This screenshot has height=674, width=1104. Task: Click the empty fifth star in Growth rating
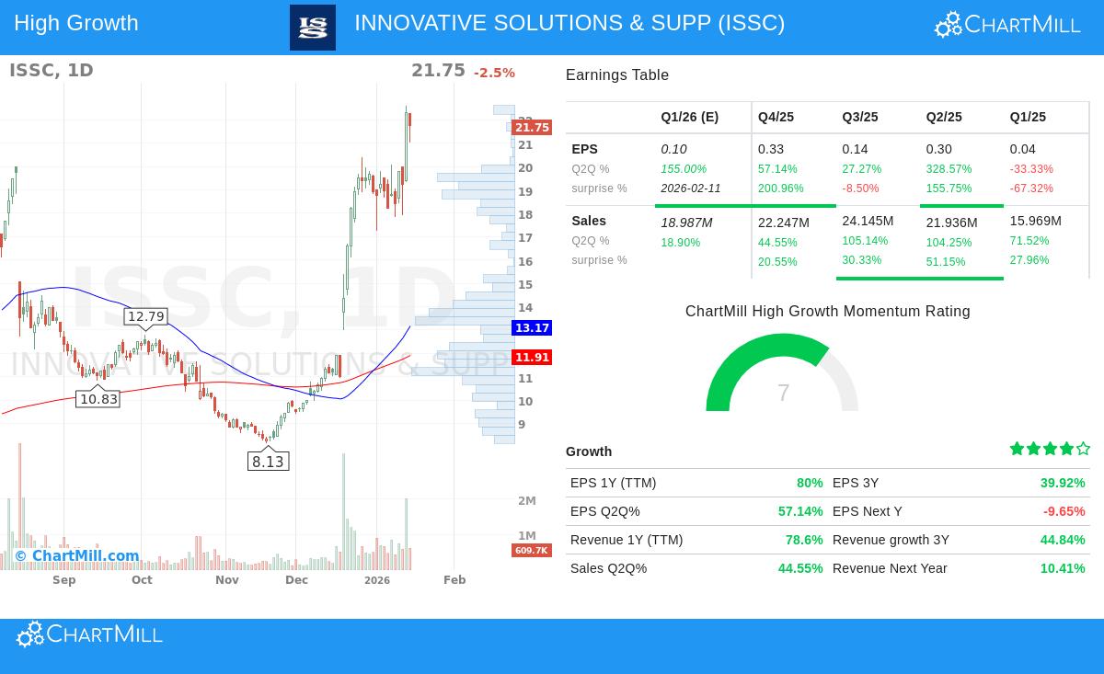(1083, 449)
